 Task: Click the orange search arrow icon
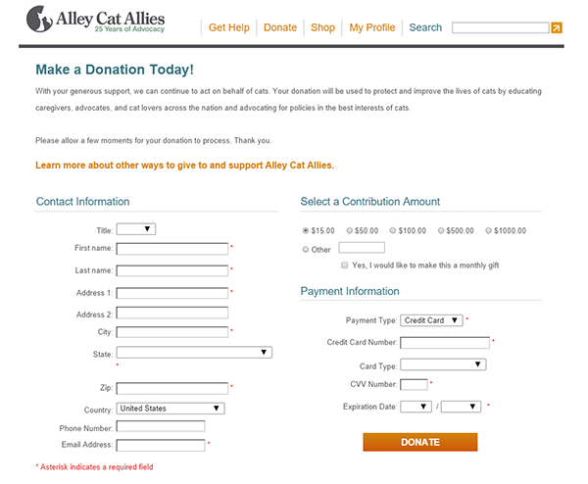(x=557, y=27)
